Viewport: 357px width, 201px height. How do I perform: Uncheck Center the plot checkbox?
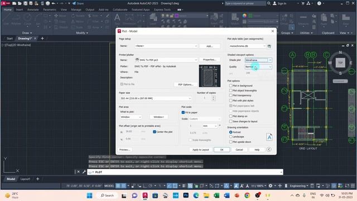pos(155,132)
